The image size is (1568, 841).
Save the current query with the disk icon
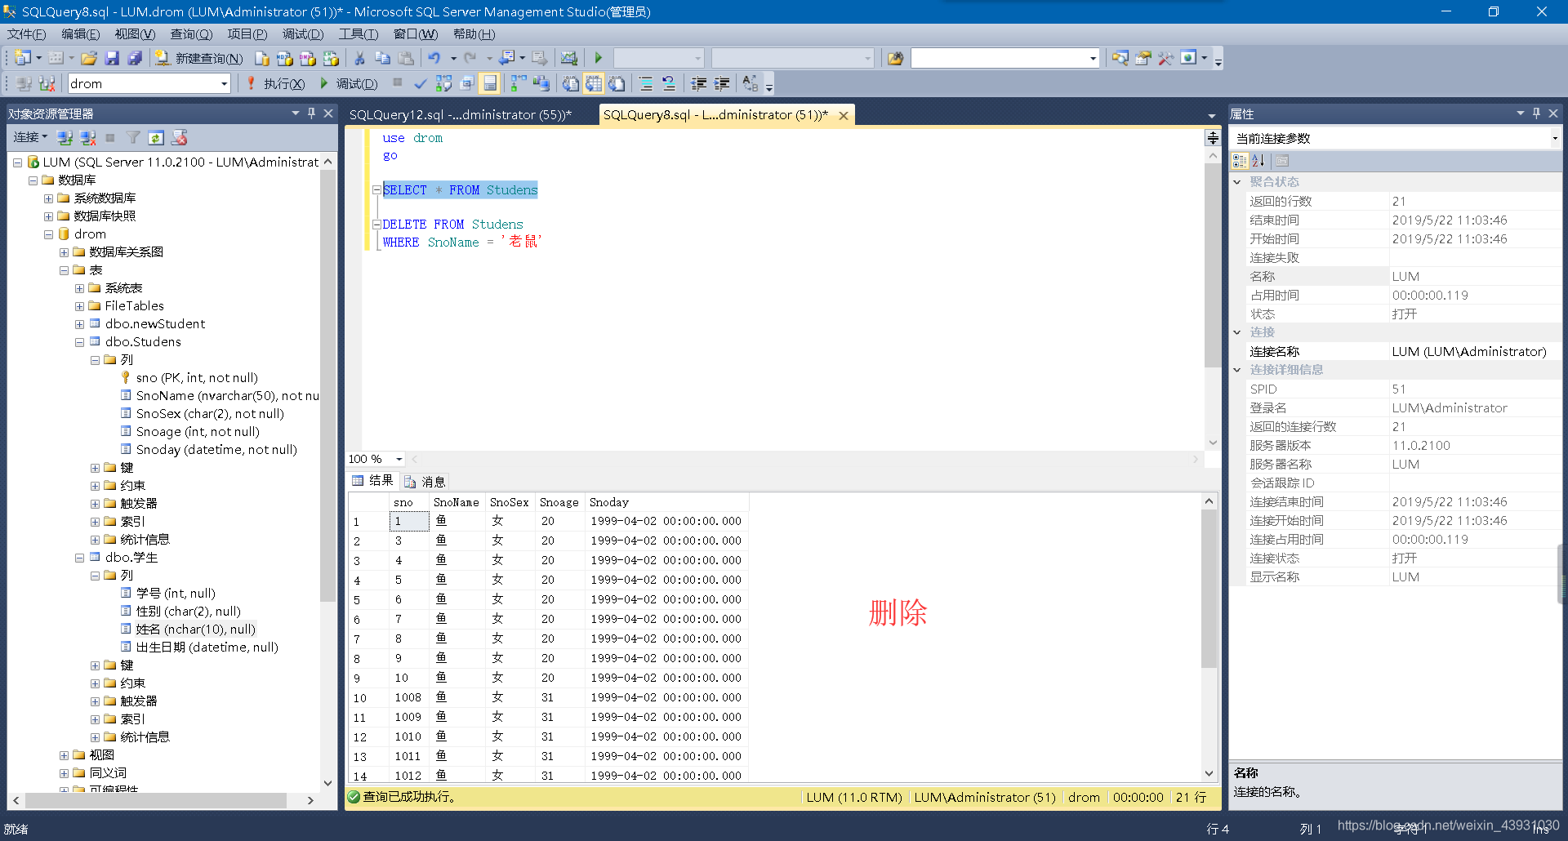[112, 58]
